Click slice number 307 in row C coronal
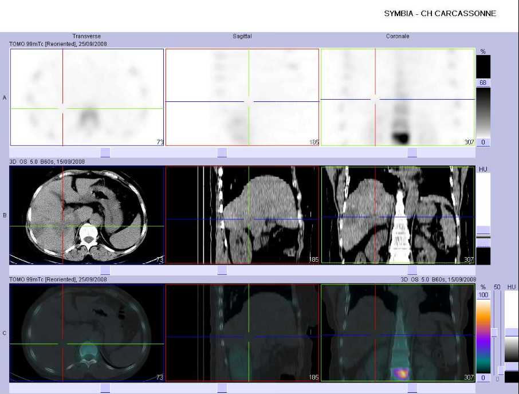This screenshot has width=519, height=394. click(x=469, y=377)
